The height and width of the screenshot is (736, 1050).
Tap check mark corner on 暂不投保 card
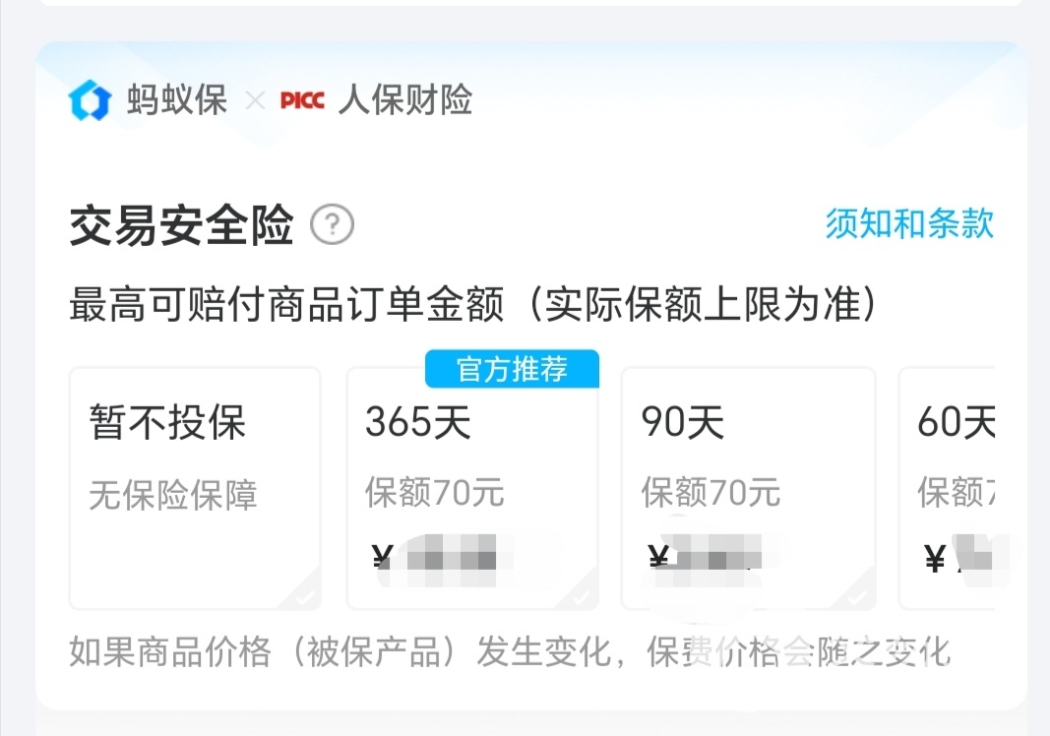(x=305, y=594)
